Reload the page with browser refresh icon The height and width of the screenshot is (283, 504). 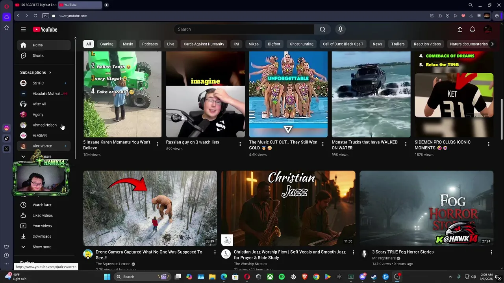tap(35, 16)
